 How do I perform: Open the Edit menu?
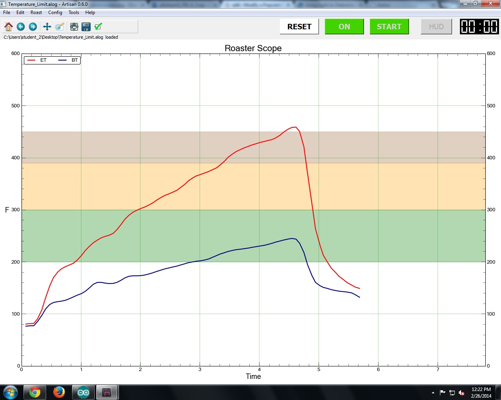[x=20, y=12]
